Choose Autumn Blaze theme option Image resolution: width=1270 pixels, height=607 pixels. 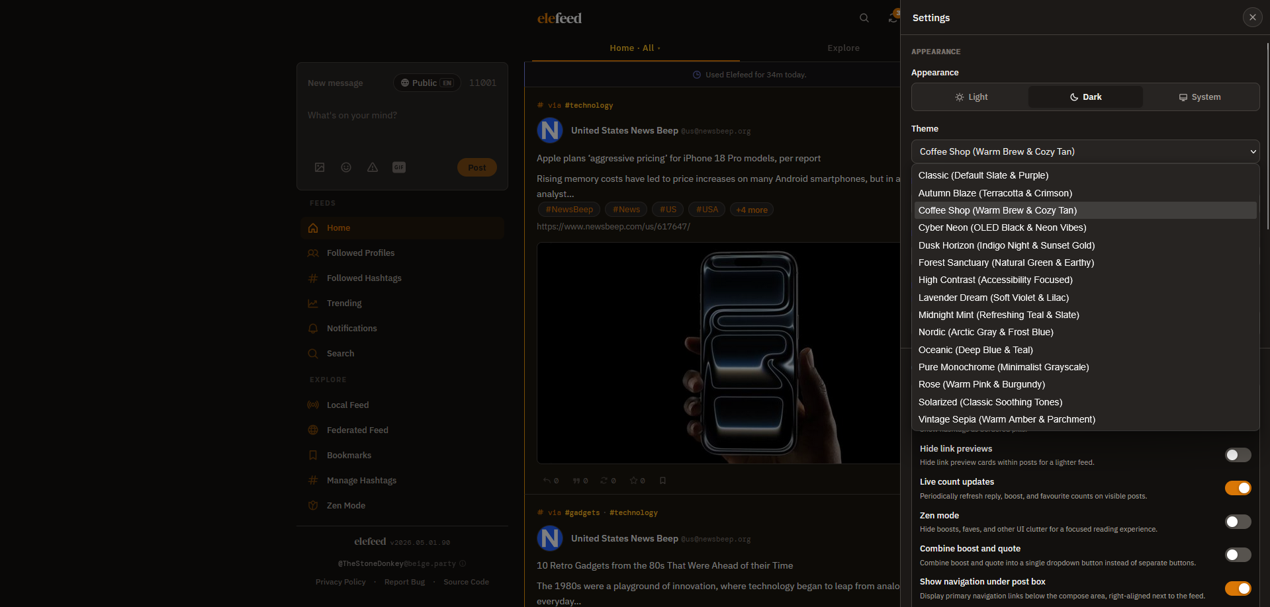(x=1085, y=193)
